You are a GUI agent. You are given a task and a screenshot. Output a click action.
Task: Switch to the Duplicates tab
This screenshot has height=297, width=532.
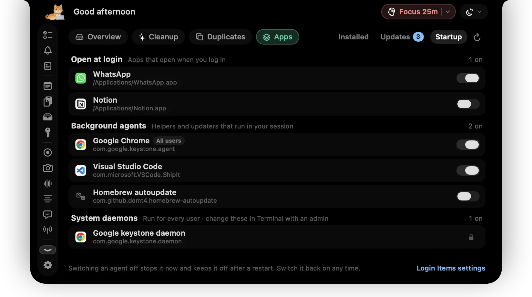click(x=220, y=37)
